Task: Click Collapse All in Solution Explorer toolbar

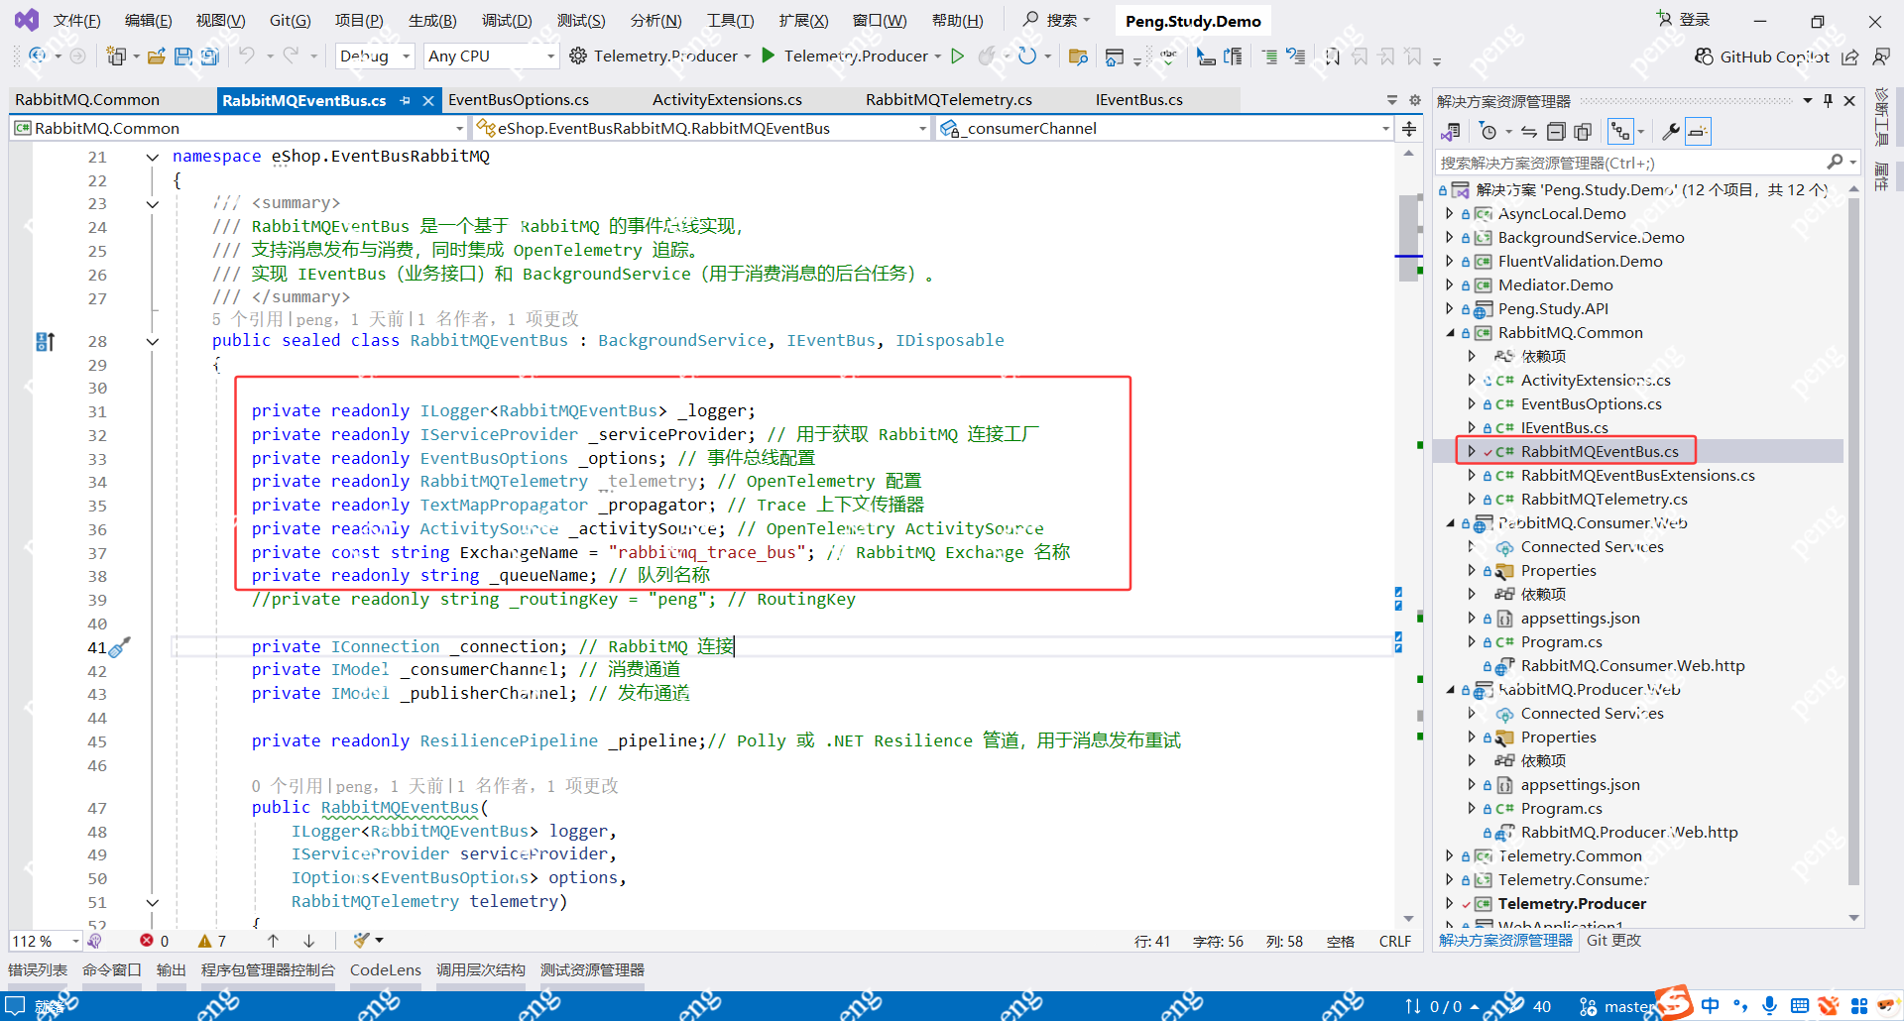Action: coord(1556,131)
